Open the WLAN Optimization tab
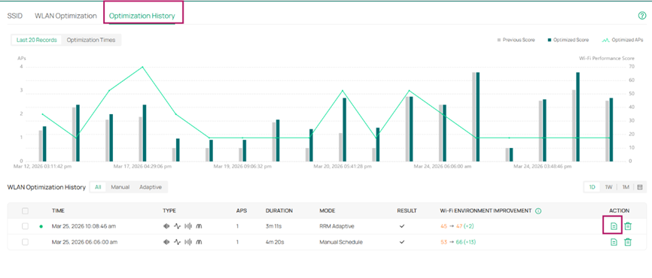 point(66,17)
